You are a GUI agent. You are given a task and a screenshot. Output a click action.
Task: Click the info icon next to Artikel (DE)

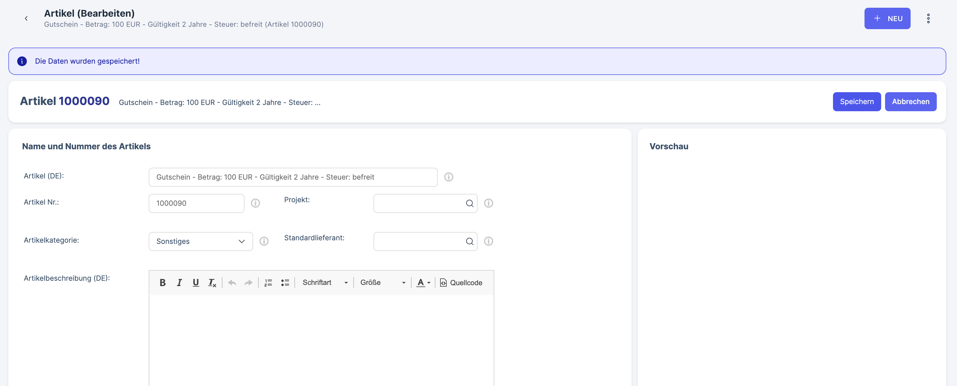pos(448,177)
